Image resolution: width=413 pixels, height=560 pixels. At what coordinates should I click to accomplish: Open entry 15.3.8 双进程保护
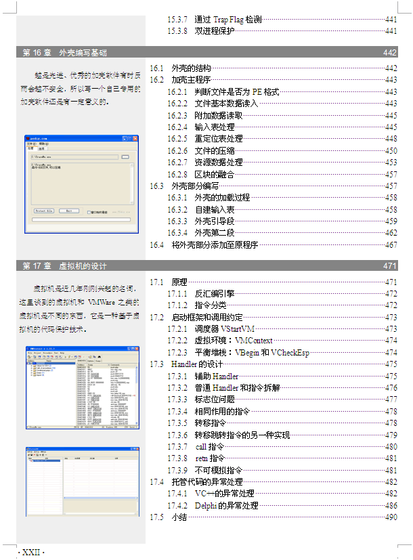(282, 30)
